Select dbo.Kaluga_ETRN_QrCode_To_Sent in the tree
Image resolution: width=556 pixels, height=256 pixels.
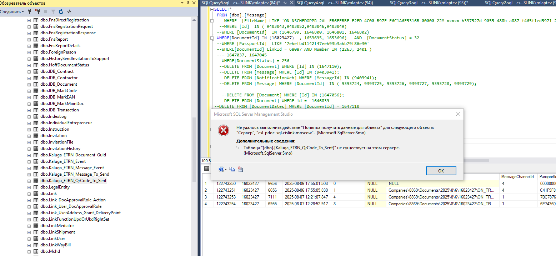[x=73, y=181]
